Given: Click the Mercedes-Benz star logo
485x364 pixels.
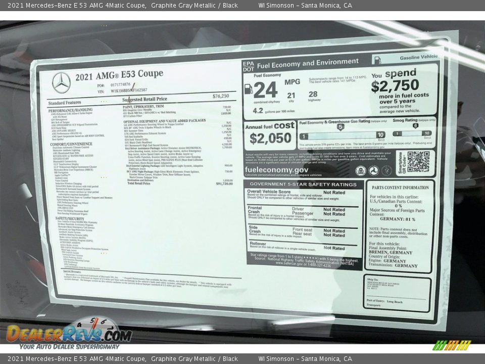Looking at the screenshot, I should coord(61,82).
